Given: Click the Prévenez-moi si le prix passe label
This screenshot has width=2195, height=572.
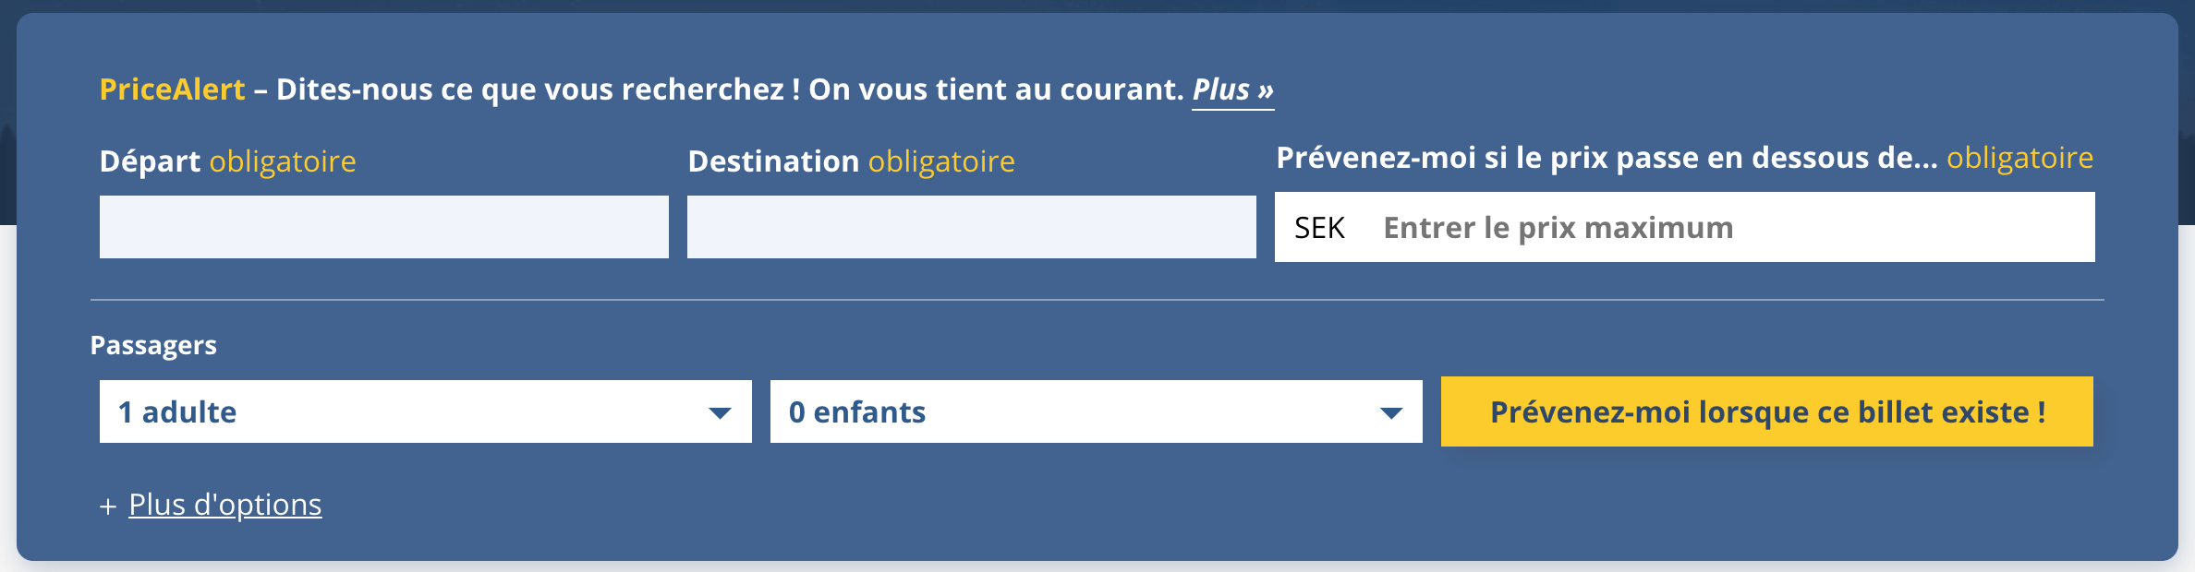Looking at the screenshot, I should pyautogui.click(x=1606, y=158).
